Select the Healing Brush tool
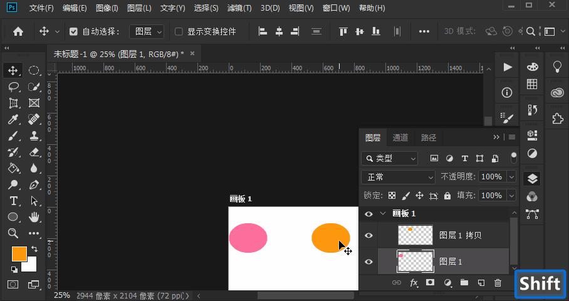The width and height of the screenshot is (569, 301). pos(34,119)
